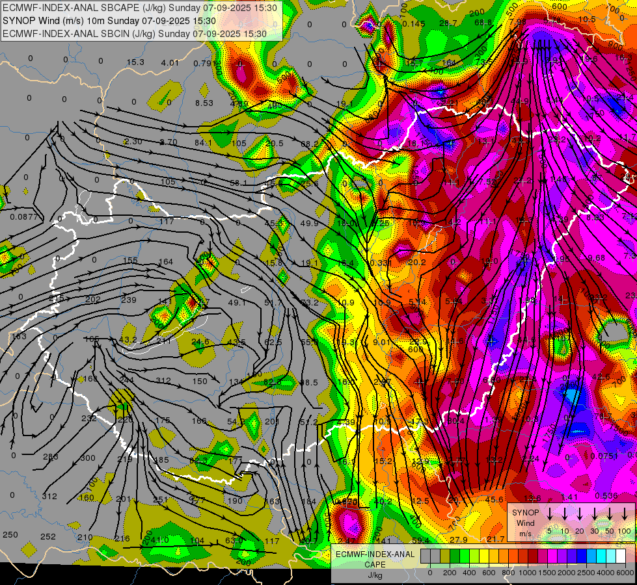637x585 pixels.
Task: Click the 100 m/s wind arrow in legend
Action: tap(625, 513)
